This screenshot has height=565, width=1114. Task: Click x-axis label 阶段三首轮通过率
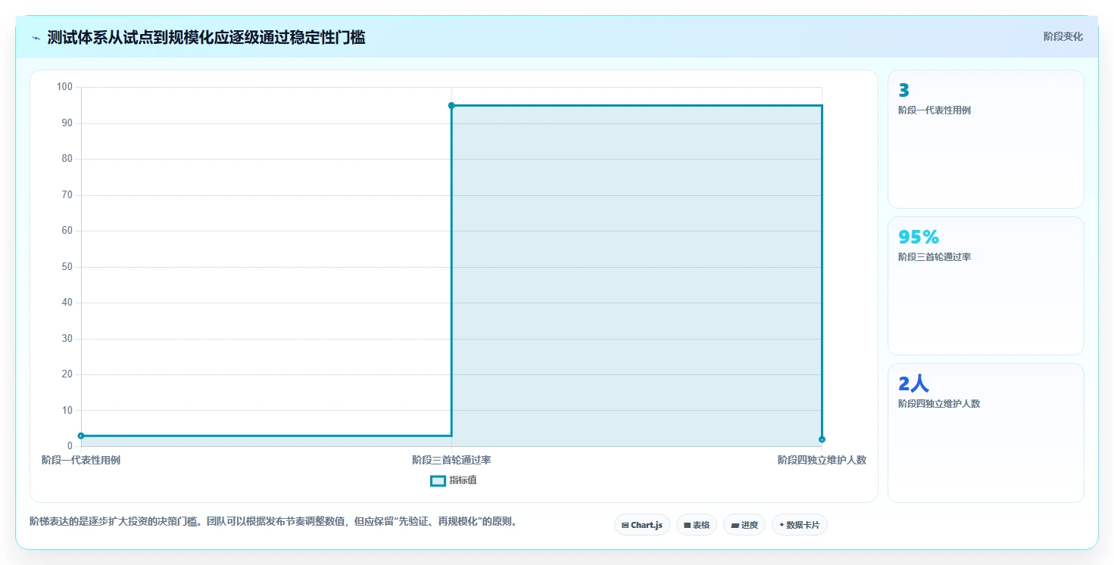(451, 460)
